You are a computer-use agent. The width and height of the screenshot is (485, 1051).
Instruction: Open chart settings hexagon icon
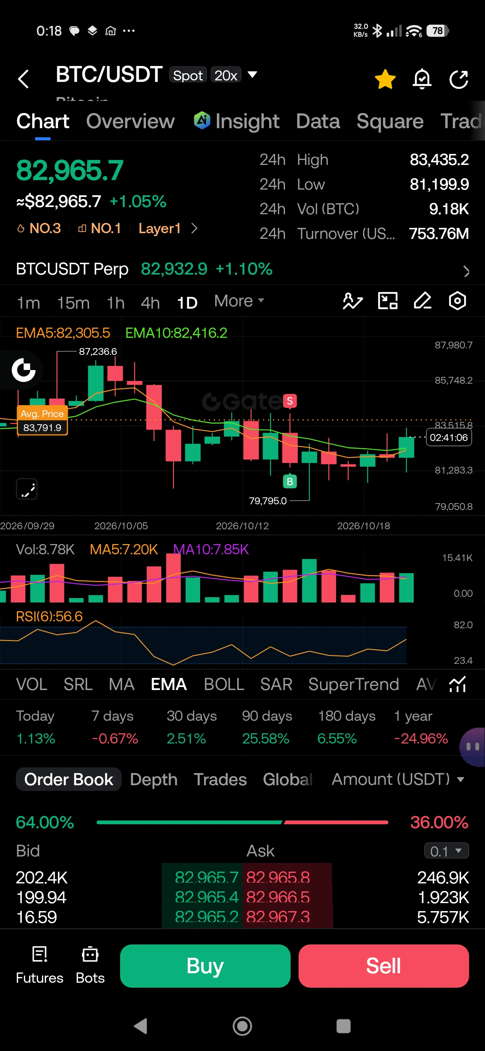[458, 301]
